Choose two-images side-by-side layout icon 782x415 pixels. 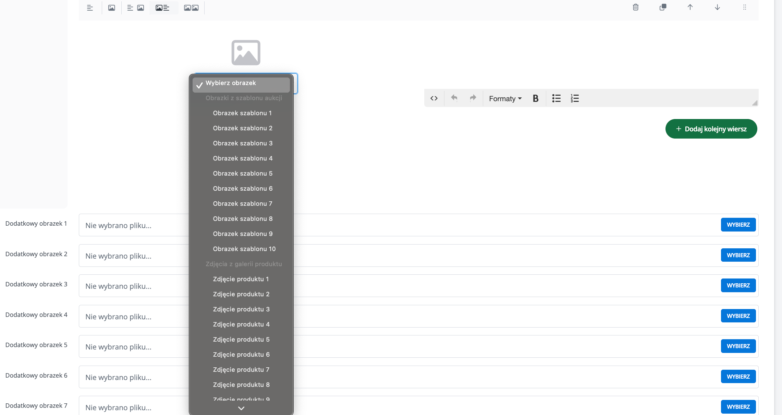click(x=191, y=8)
